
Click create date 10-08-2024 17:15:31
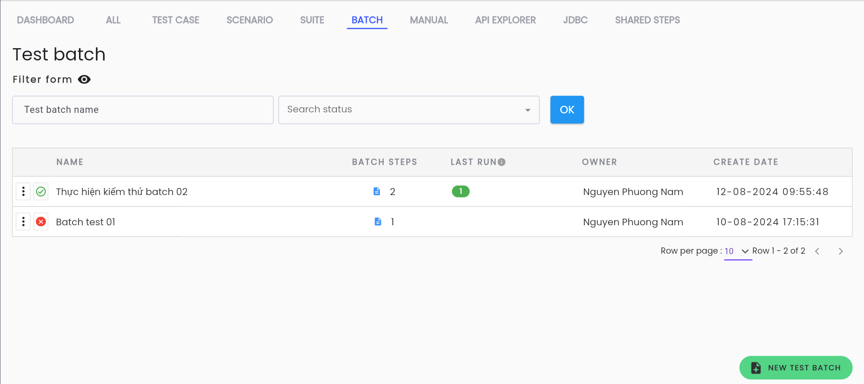coord(767,222)
